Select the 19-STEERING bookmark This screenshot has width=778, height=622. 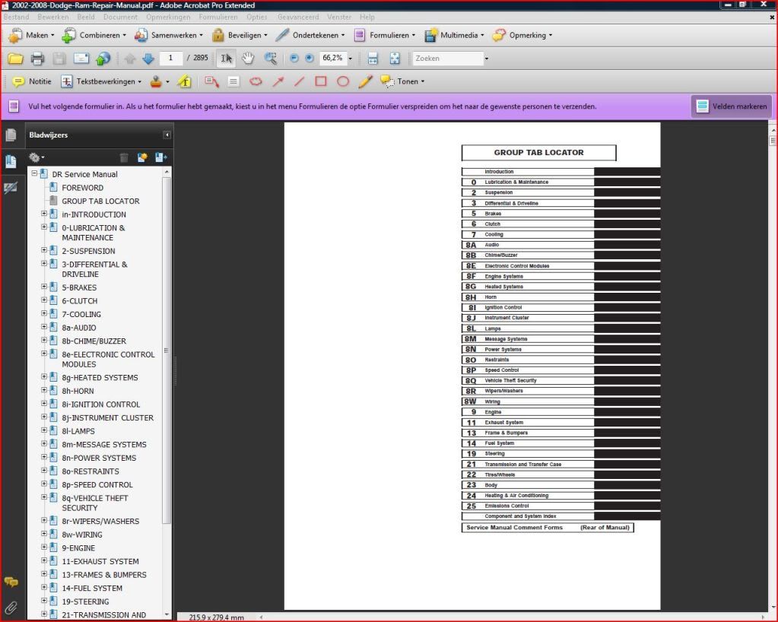point(85,601)
